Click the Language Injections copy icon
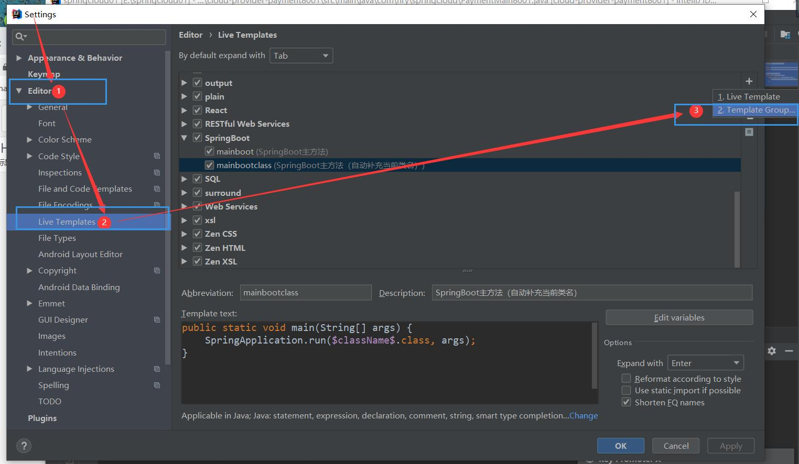 pos(157,369)
